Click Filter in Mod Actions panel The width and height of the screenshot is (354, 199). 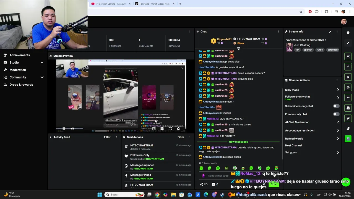[181, 137]
